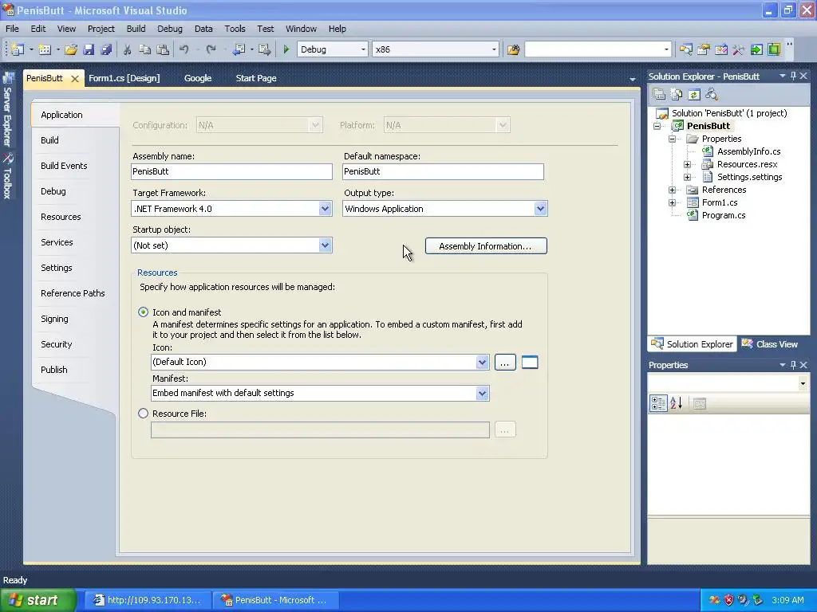This screenshot has width=817, height=612.
Task: Open the Startup object dropdown
Action: click(326, 245)
